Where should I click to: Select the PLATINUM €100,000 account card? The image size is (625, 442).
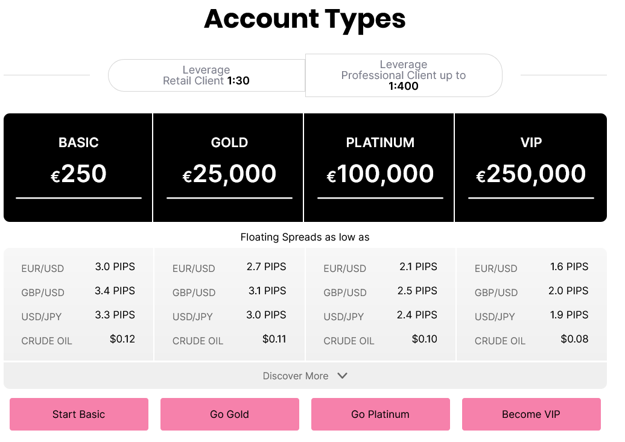point(380,168)
